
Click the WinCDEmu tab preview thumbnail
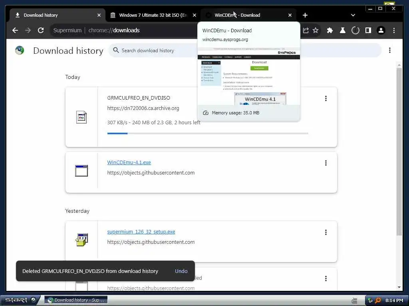point(249,76)
